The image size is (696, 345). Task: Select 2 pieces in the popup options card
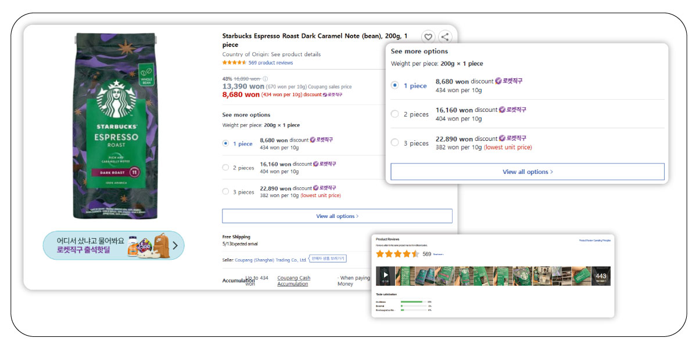tap(395, 114)
